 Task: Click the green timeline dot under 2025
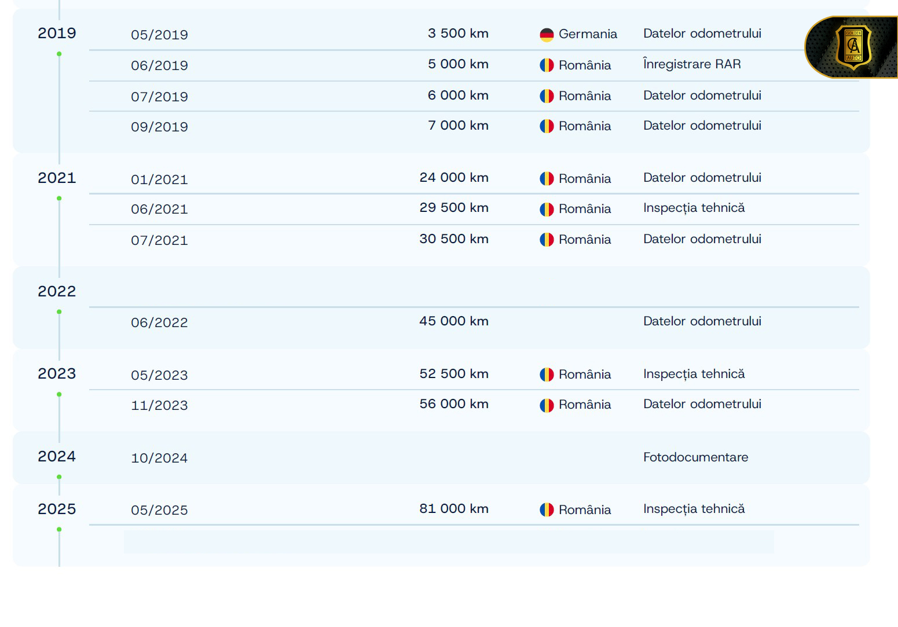coord(59,530)
